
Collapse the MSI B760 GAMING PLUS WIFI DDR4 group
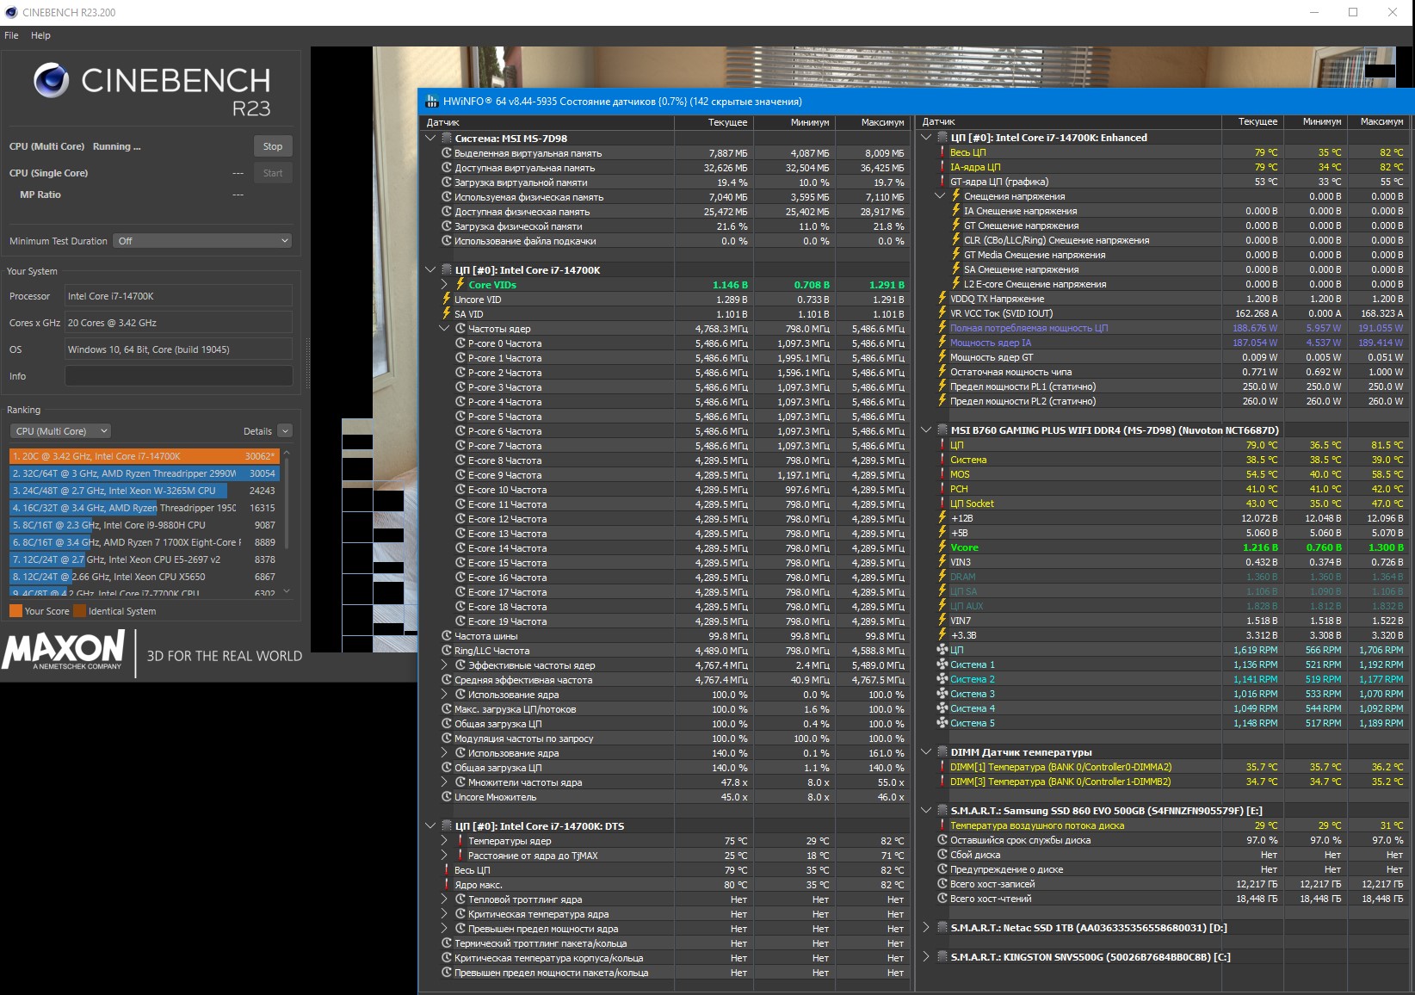click(926, 430)
